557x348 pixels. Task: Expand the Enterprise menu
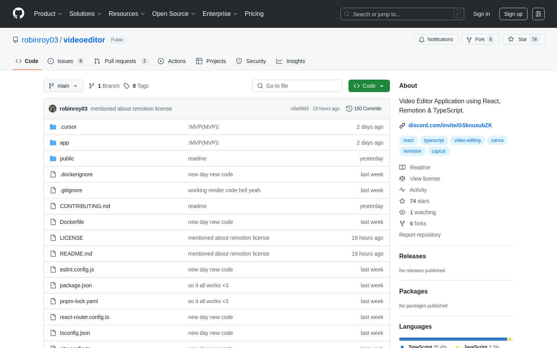click(x=220, y=14)
